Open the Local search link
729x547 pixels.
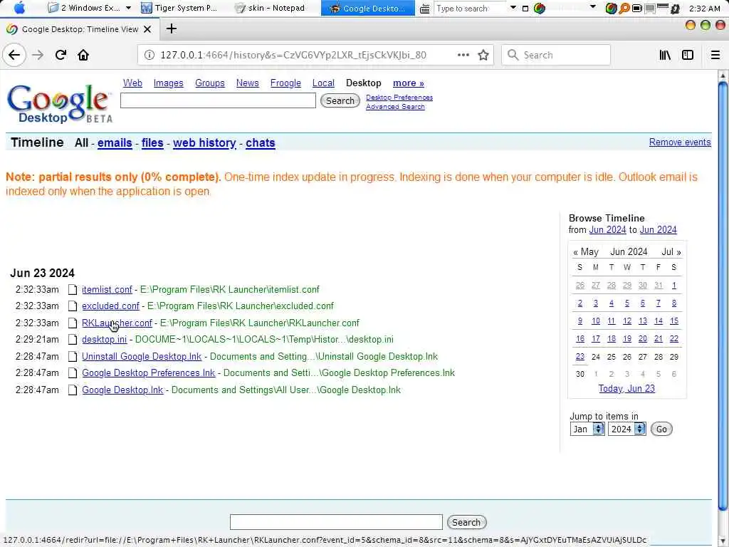click(x=323, y=83)
